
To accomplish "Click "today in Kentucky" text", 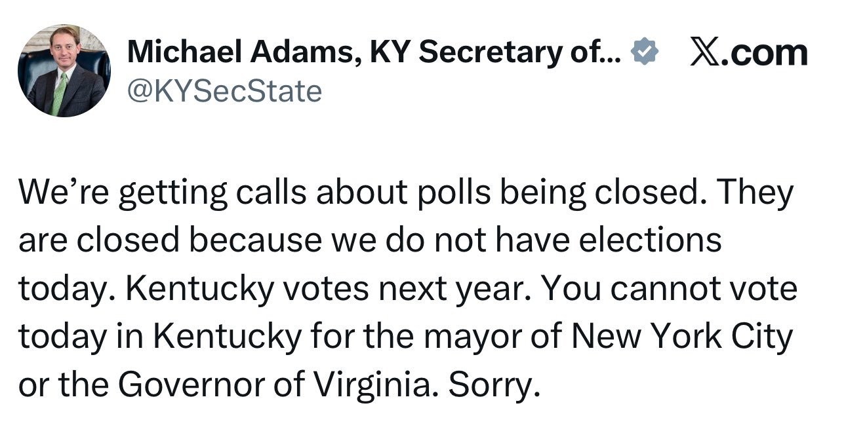I will (159, 337).
